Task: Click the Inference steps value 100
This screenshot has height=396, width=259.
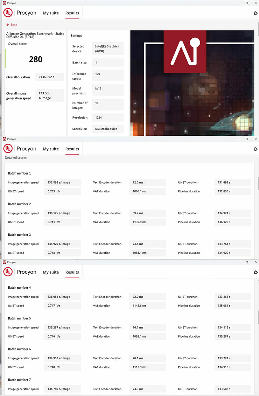Action: 108,76
